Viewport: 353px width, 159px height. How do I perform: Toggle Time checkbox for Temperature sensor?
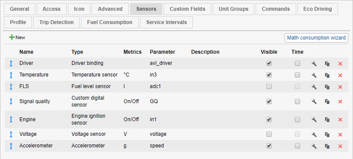pos(297,75)
